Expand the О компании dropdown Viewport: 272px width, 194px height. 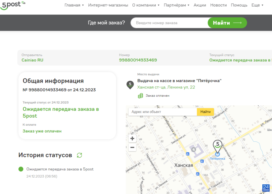click(146, 5)
